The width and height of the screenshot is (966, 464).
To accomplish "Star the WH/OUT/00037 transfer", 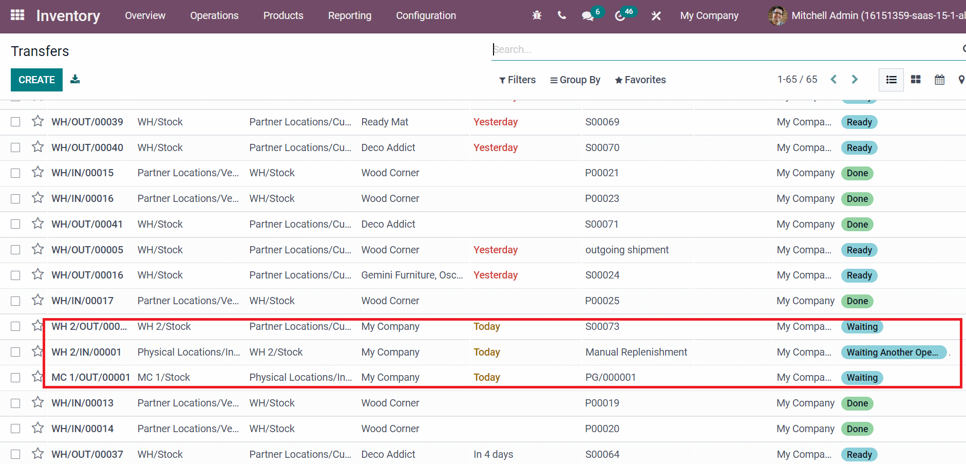I will coord(37,454).
